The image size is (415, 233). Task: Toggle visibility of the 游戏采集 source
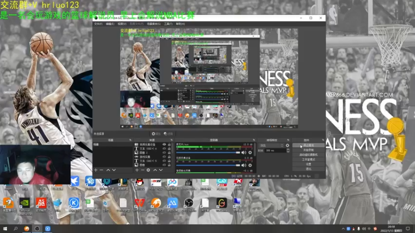(164, 157)
